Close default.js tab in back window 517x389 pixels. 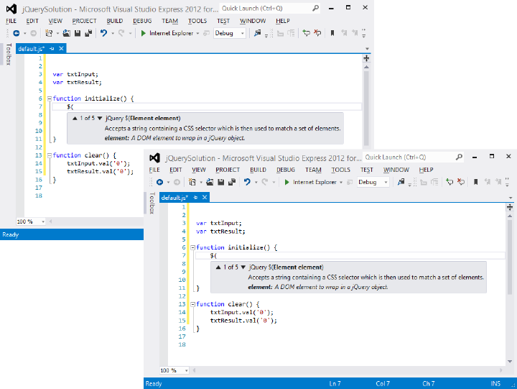pyautogui.click(x=61, y=49)
